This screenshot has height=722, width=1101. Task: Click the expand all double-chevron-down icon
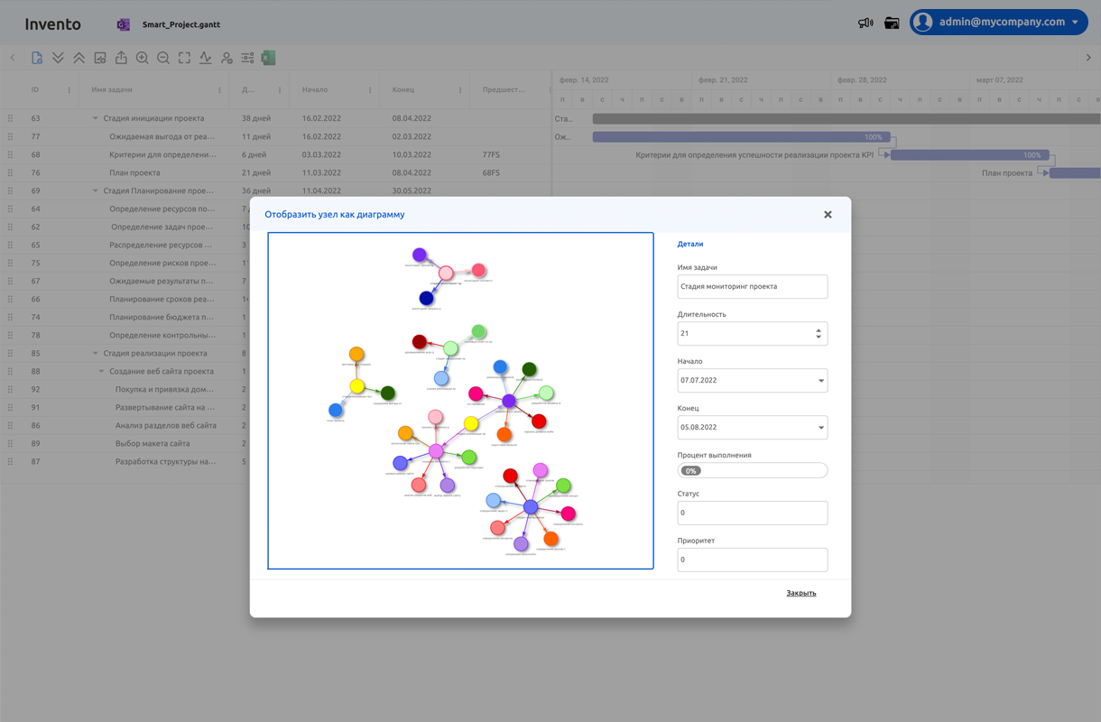[x=58, y=58]
